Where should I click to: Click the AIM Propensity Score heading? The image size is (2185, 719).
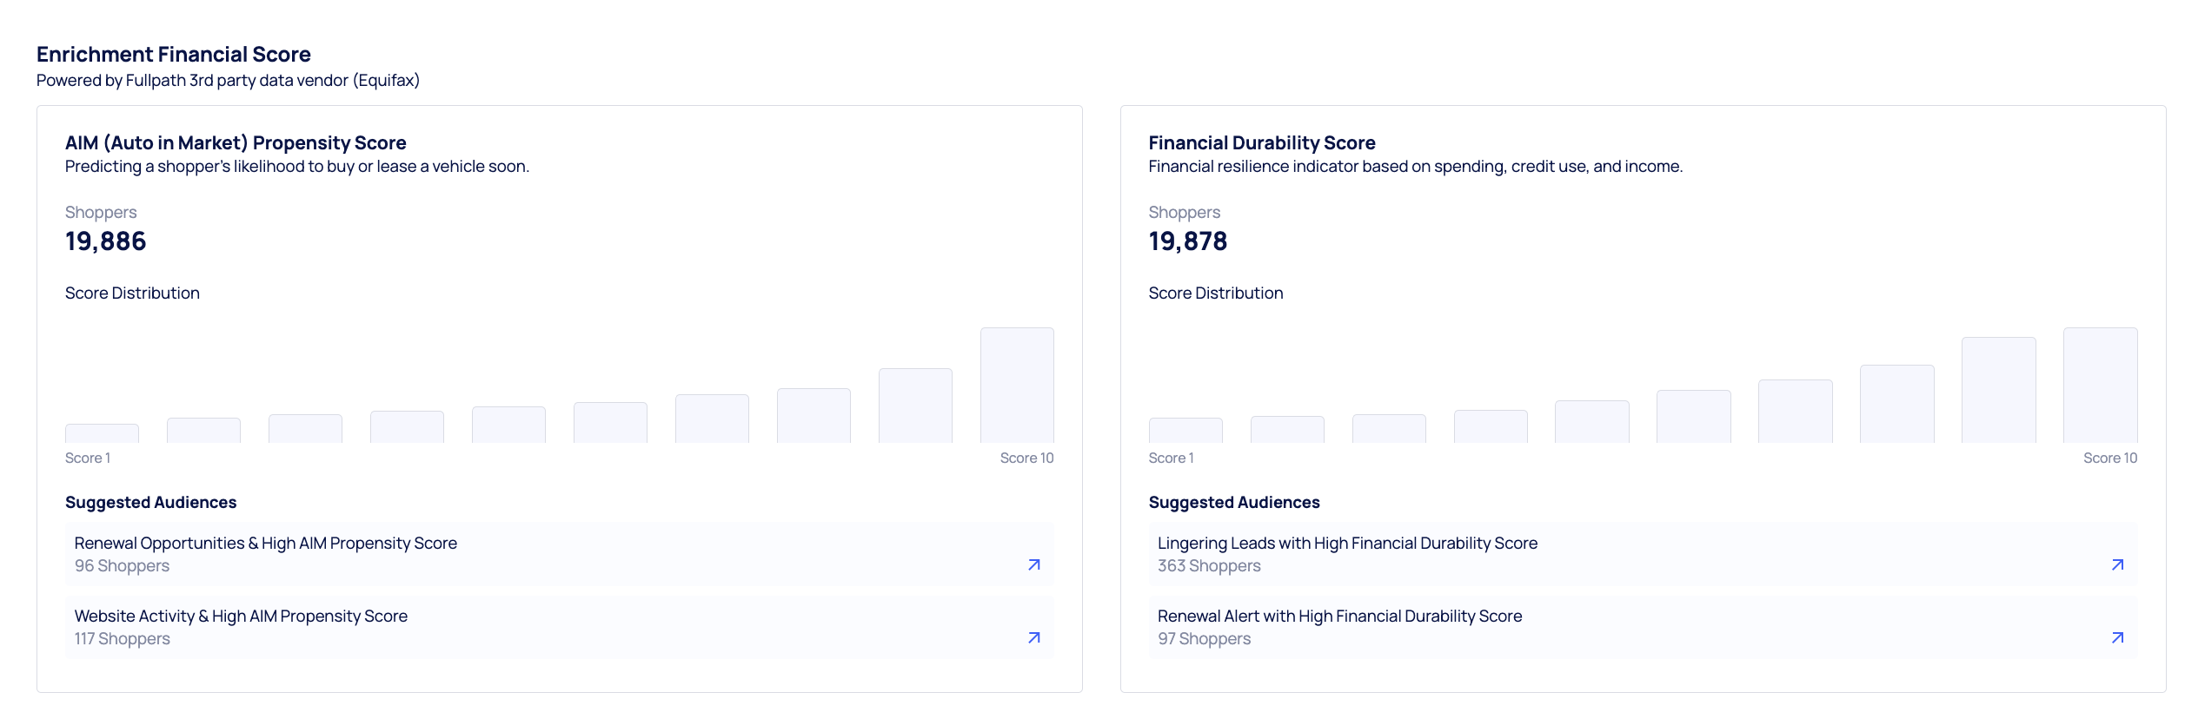pyautogui.click(x=236, y=142)
